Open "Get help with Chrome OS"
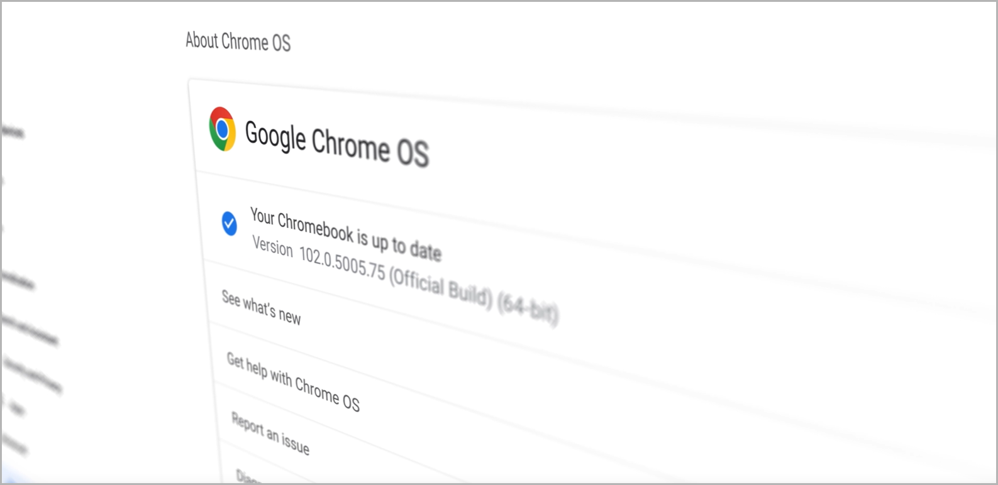The width and height of the screenshot is (998, 485). [292, 381]
